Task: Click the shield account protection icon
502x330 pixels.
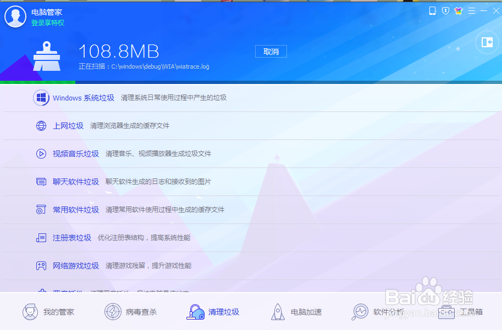Action: click(445, 10)
